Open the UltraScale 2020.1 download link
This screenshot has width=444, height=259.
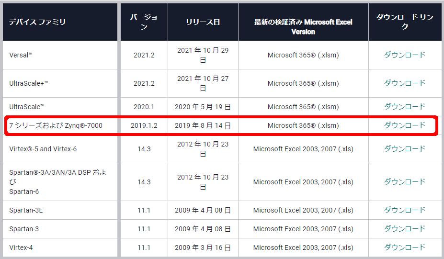coord(405,106)
